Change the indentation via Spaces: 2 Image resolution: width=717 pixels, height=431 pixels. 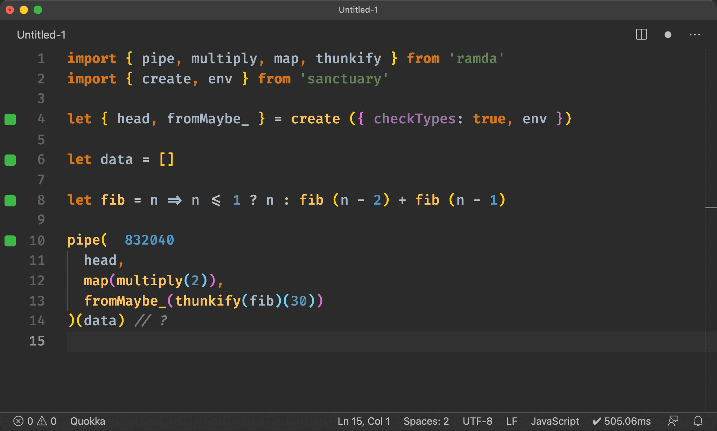coord(426,421)
